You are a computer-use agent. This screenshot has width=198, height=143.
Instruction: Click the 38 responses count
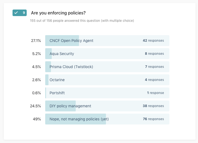[153, 106]
